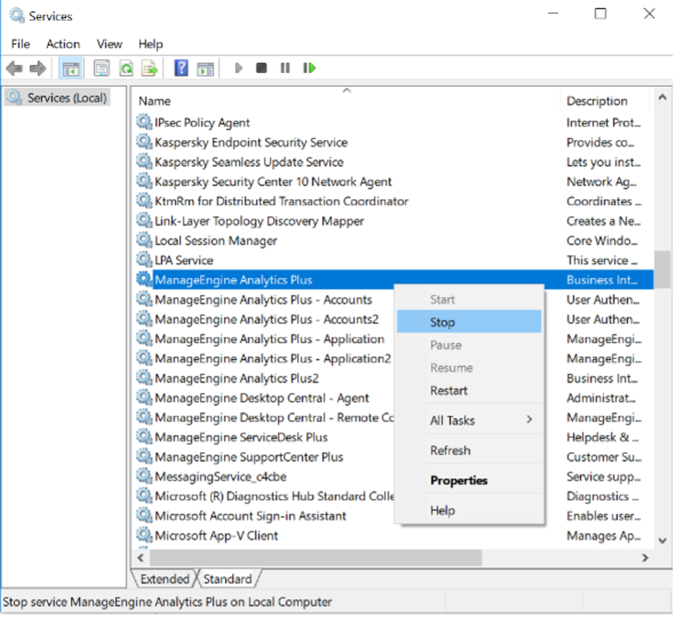Open Properties from the context menu
Image resolution: width=675 pixels, height=617 pixels.
[x=468, y=480]
